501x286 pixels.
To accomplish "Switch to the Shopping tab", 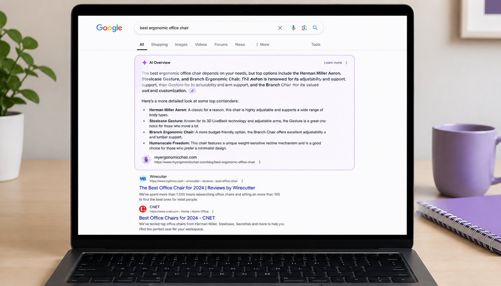I will point(159,45).
